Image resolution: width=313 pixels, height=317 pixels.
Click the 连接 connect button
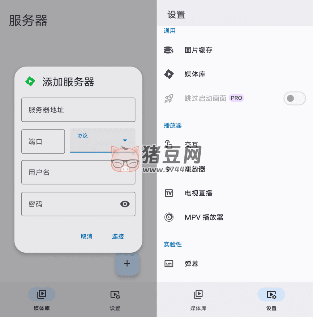coord(118,236)
